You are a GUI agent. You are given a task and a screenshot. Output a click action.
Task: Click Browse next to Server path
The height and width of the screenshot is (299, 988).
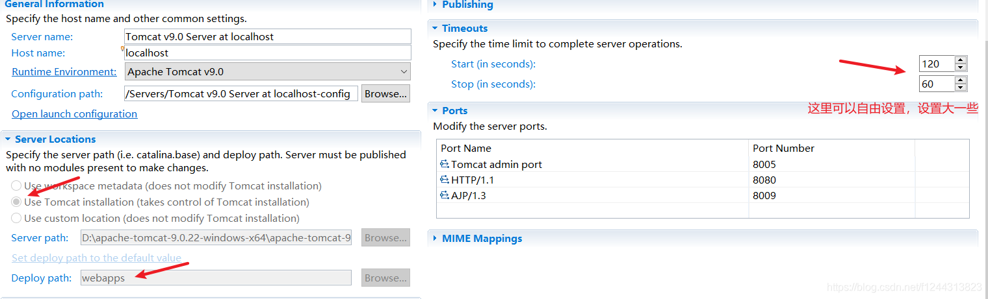click(x=385, y=237)
